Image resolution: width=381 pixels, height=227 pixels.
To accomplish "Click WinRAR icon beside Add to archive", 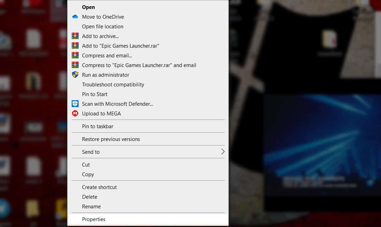I will click(x=75, y=36).
